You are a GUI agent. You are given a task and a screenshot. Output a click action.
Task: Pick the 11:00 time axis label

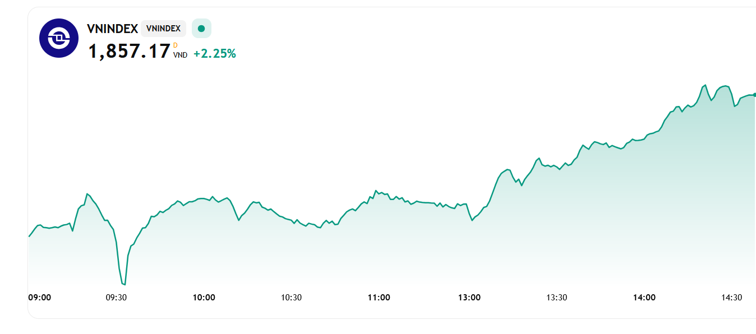coord(379,298)
